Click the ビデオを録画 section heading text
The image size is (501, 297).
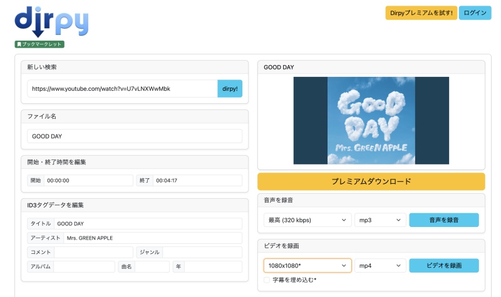281,246
